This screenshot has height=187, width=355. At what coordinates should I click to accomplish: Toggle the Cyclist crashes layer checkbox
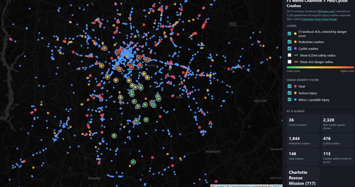[x=289, y=49]
